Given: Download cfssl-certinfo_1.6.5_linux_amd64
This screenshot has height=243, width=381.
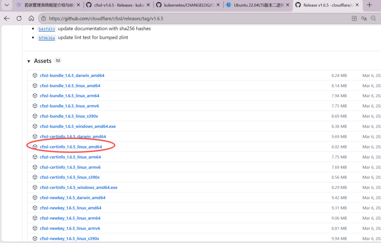Looking at the screenshot, I should tap(71, 147).
